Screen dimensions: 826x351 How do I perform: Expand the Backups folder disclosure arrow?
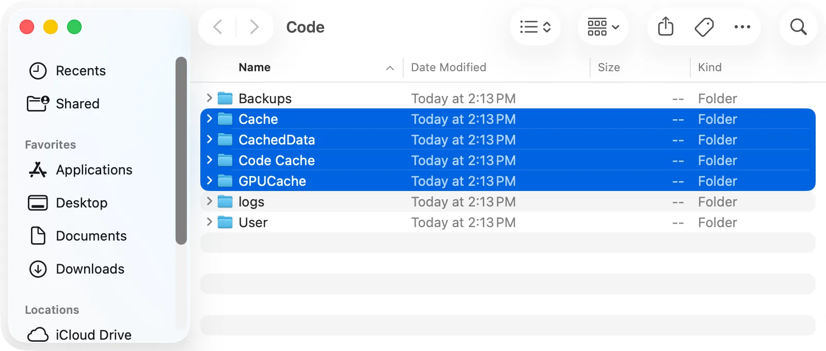pyautogui.click(x=209, y=98)
